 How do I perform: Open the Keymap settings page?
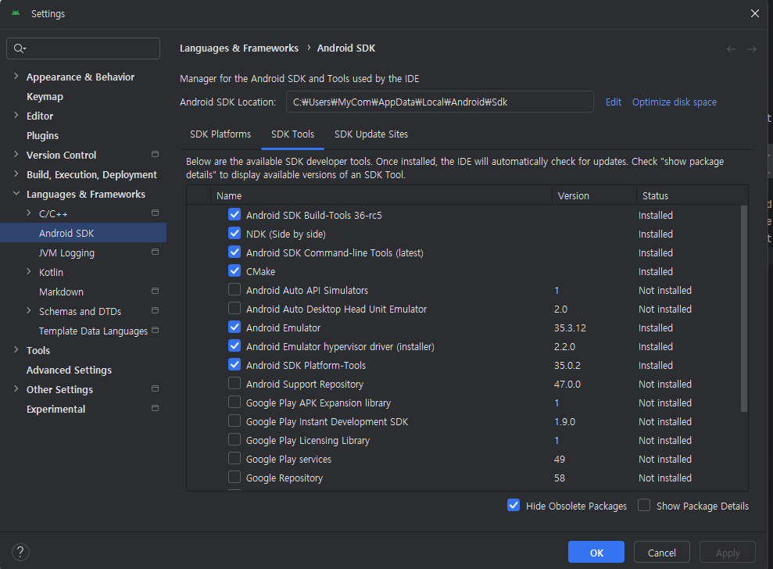(x=45, y=97)
